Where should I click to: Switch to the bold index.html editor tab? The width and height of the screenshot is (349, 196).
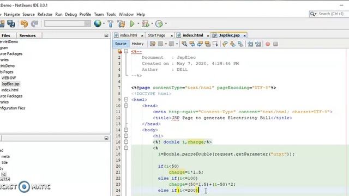pyautogui.click(x=192, y=35)
